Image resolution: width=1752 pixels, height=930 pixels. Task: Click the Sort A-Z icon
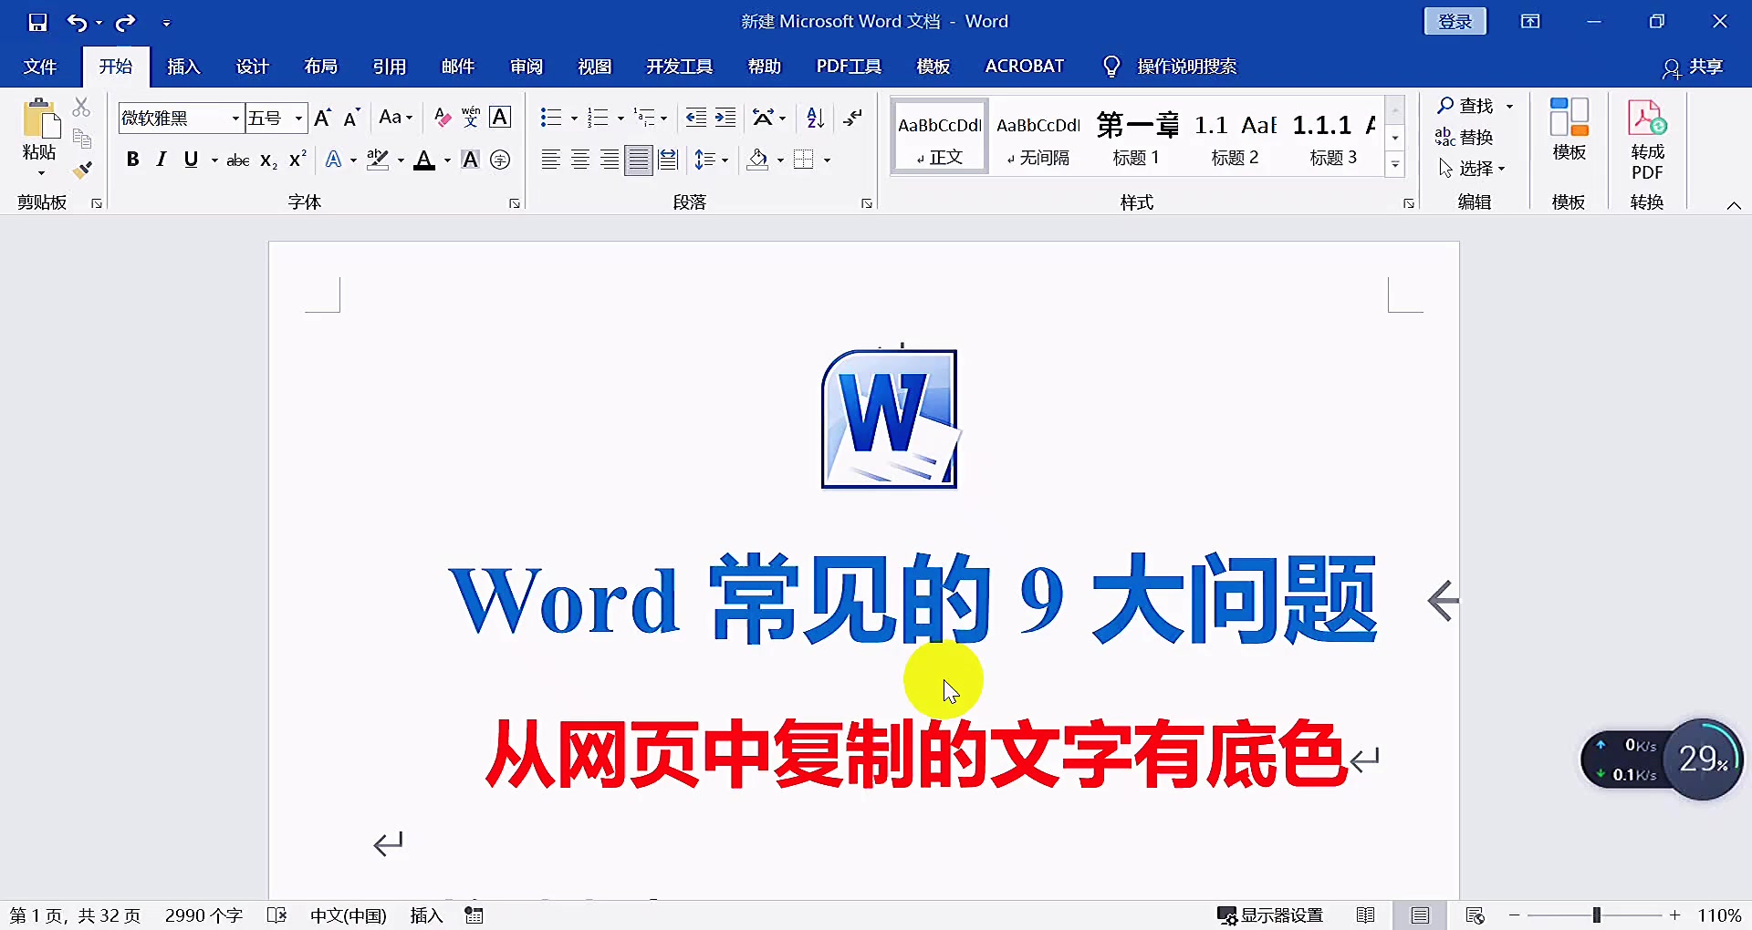coord(816,118)
